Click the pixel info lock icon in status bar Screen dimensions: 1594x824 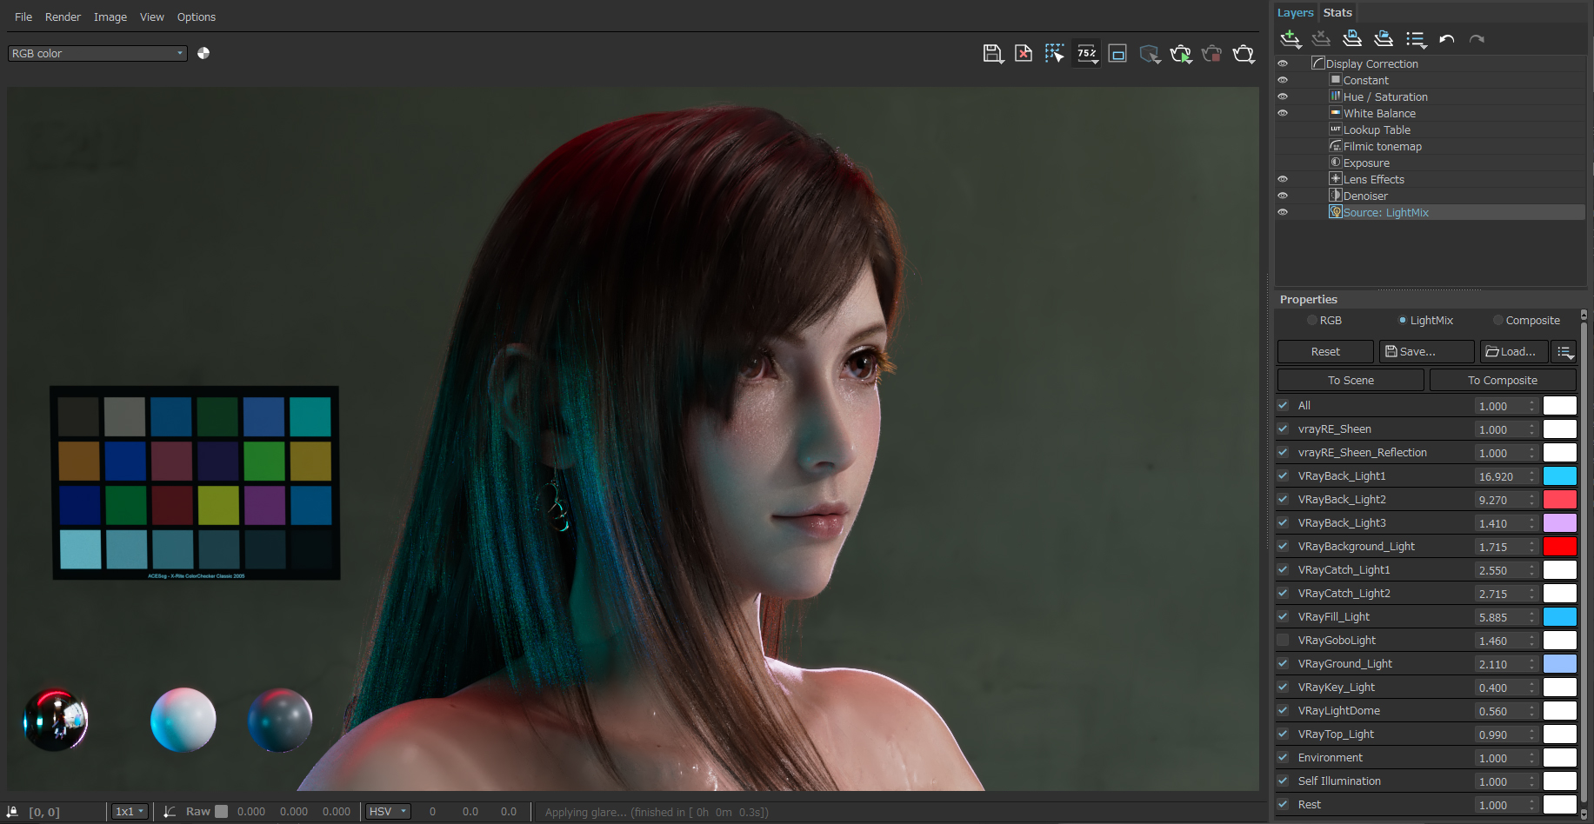pos(12,811)
